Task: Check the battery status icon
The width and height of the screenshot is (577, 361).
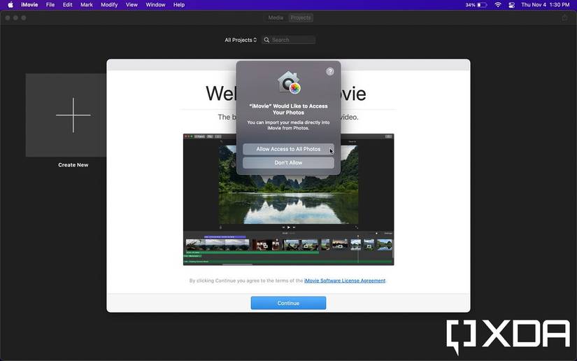Action: click(x=482, y=5)
